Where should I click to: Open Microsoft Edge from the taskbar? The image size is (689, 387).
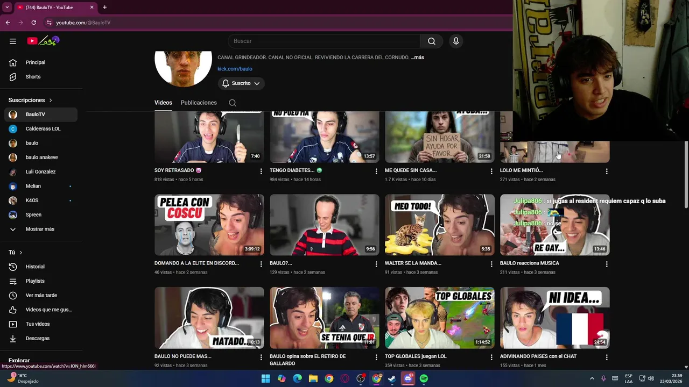coord(297,378)
